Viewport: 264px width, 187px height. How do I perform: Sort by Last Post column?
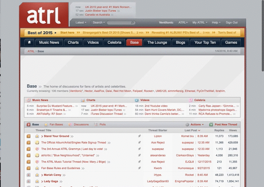(x=192, y=130)
